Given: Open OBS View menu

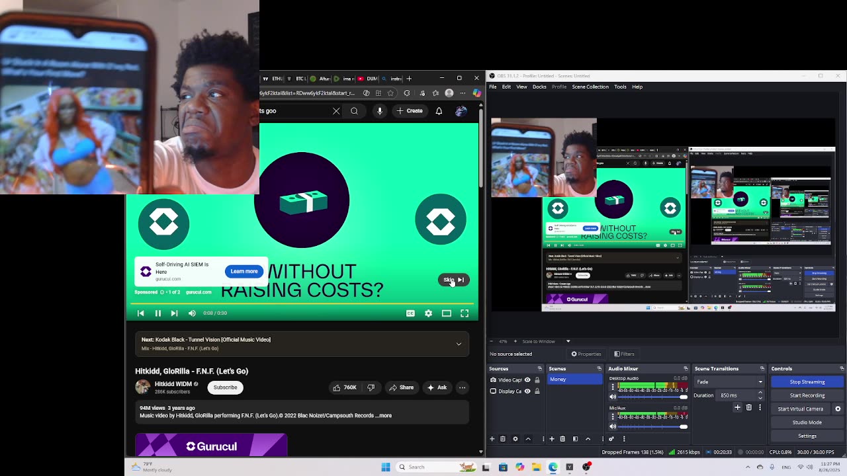Looking at the screenshot, I should coord(521,87).
